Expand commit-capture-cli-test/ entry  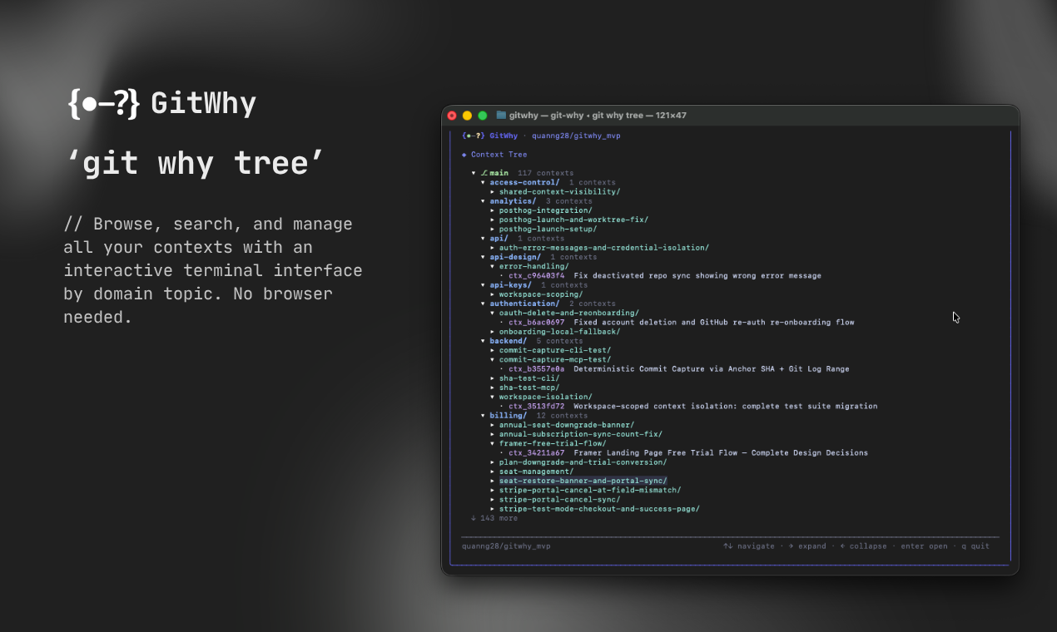(550, 350)
